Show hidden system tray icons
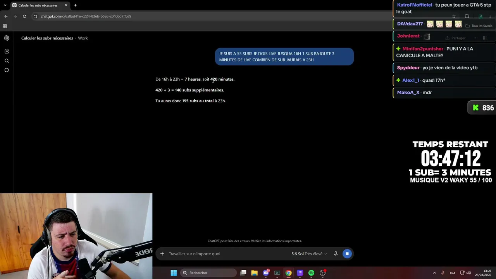 [434, 273]
